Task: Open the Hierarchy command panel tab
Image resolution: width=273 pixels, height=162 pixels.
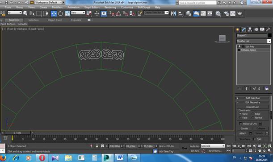Action: click(250, 29)
